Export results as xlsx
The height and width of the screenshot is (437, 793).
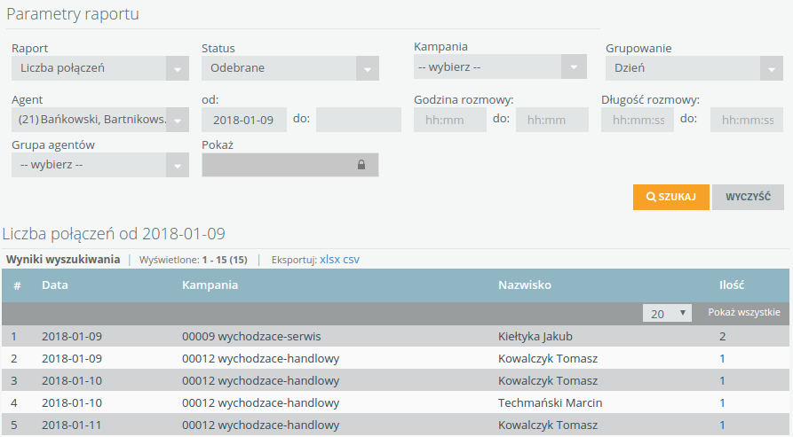click(329, 260)
